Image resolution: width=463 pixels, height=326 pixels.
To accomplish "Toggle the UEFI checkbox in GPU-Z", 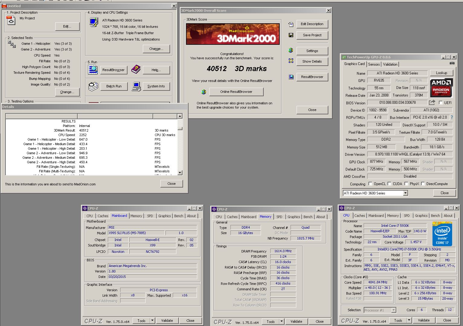I will [441, 103].
